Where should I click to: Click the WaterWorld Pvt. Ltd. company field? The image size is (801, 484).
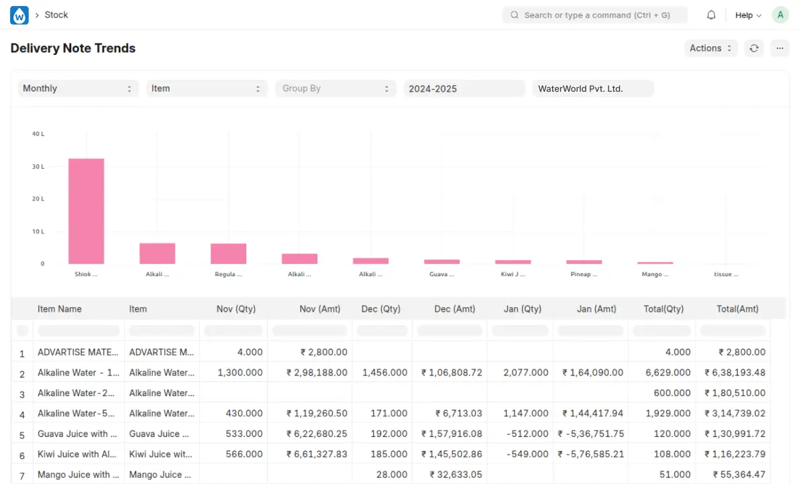pyautogui.click(x=592, y=88)
